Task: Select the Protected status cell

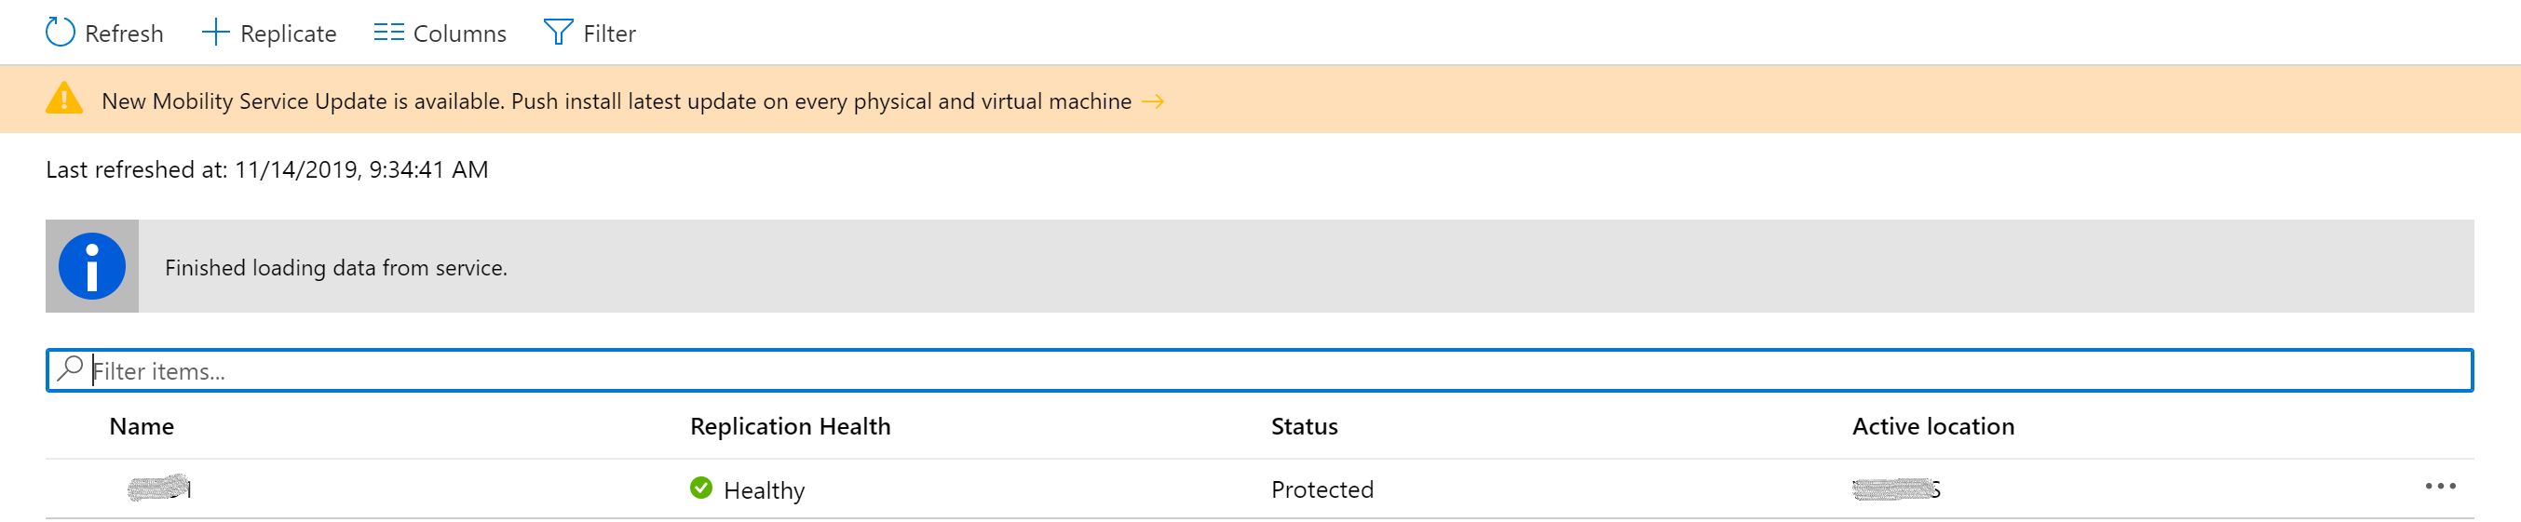Action: [1322, 489]
